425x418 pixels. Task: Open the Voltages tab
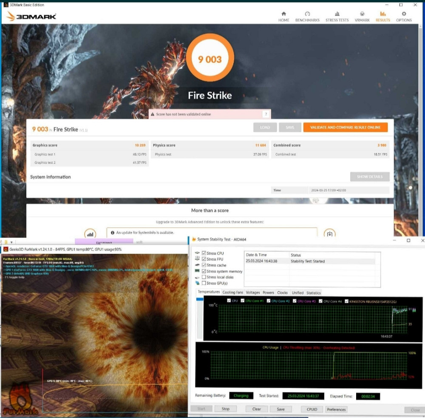[x=253, y=293]
